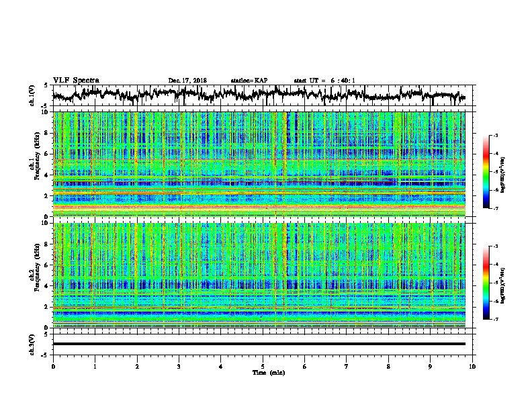
Task: Click time axis tick label "7"
Action: (347, 367)
